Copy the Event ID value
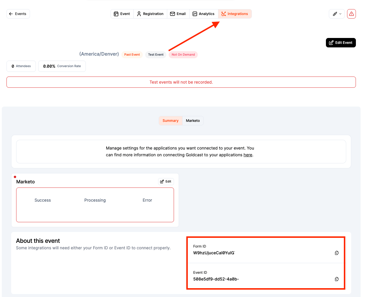Viewport: 365px width, 297px height. [x=337, y=279]
